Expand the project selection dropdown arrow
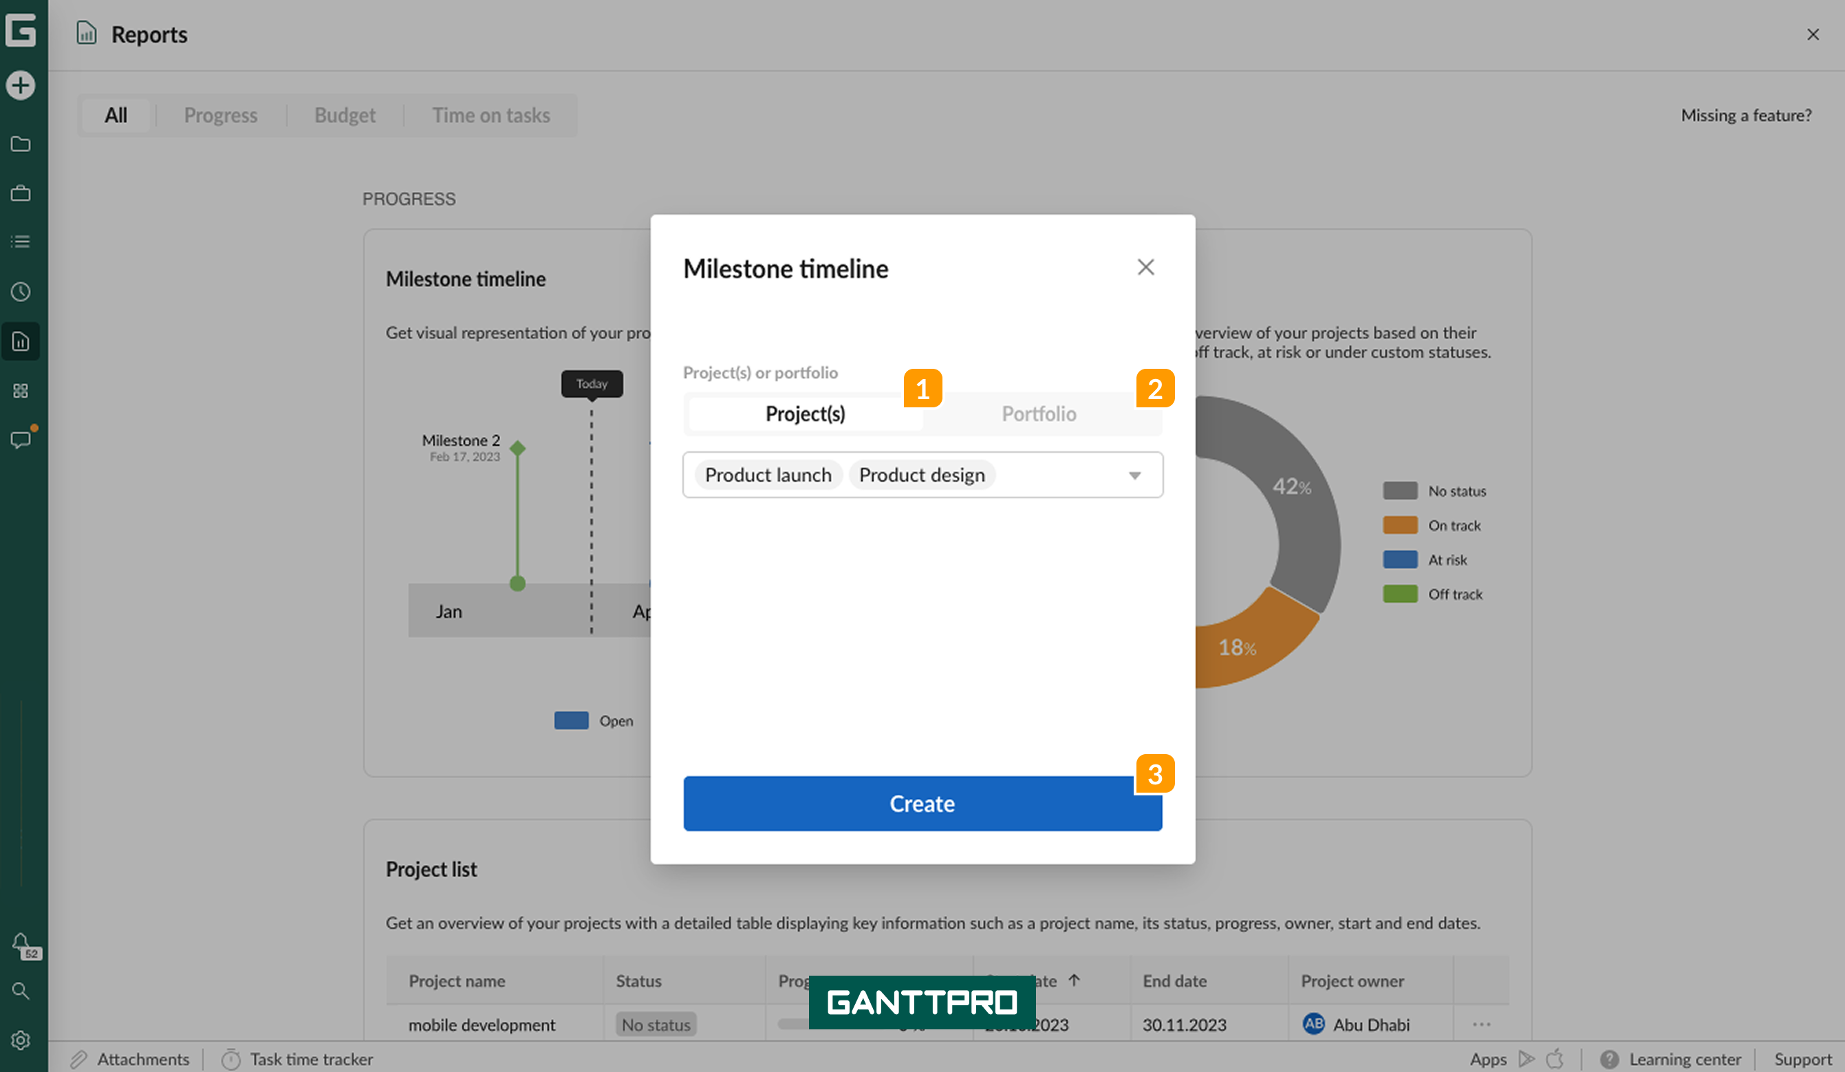The image size is (1845, 1072). click(x=1134, y=476)
